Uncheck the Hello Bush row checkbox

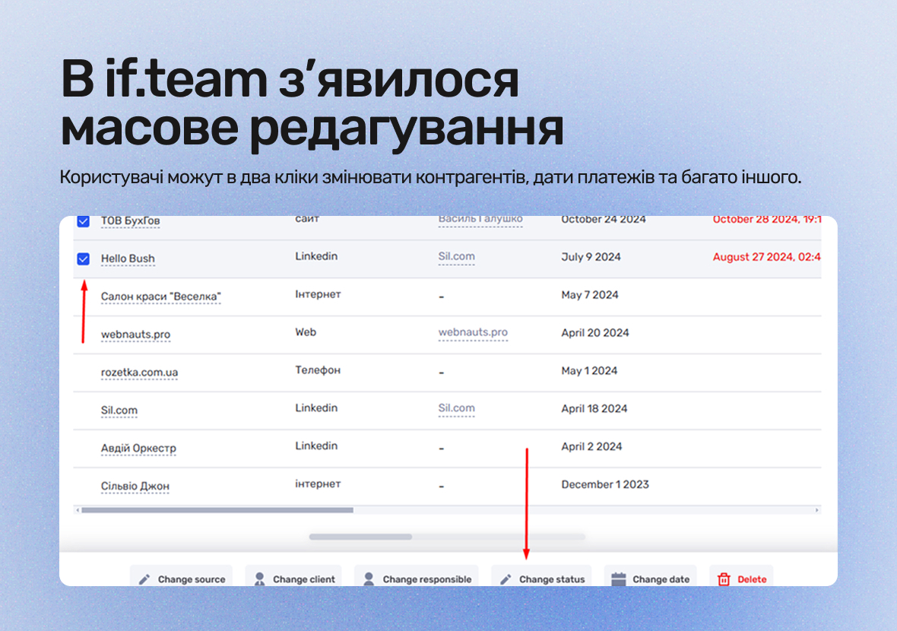(84, 259)
